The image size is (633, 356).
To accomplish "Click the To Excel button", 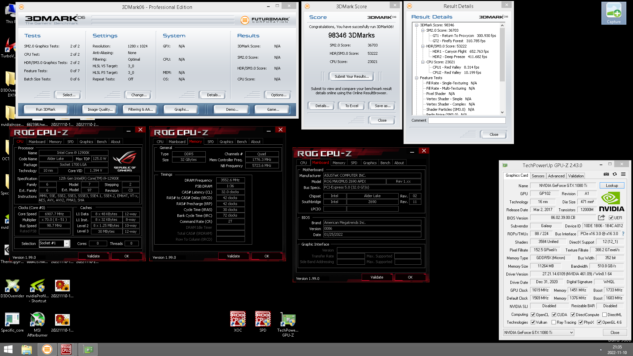I will [x=351, y=106].
